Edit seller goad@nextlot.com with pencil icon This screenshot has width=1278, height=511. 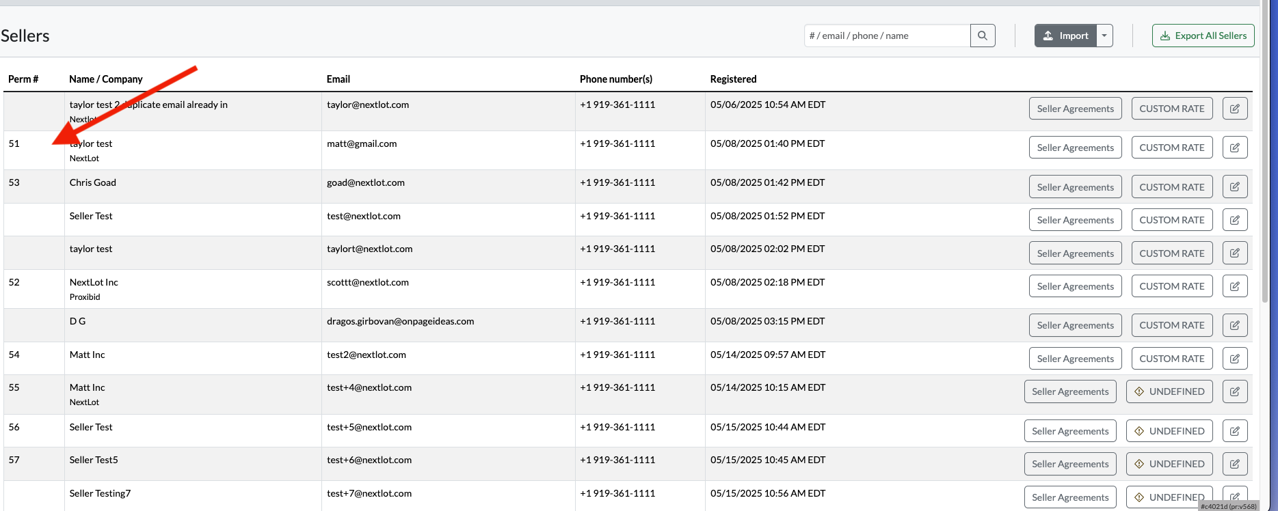tap(1235, 187)
